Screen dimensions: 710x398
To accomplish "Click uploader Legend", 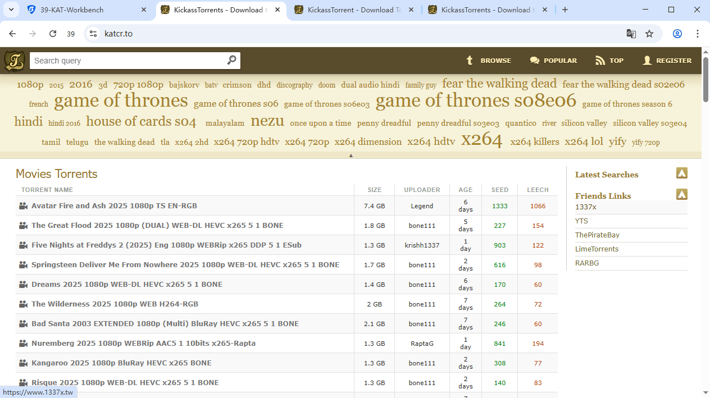I will coord(422,206).
